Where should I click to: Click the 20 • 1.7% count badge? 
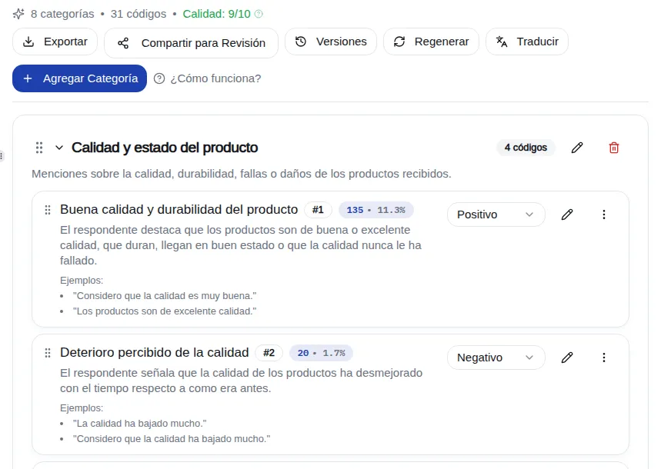coord(321,353)
